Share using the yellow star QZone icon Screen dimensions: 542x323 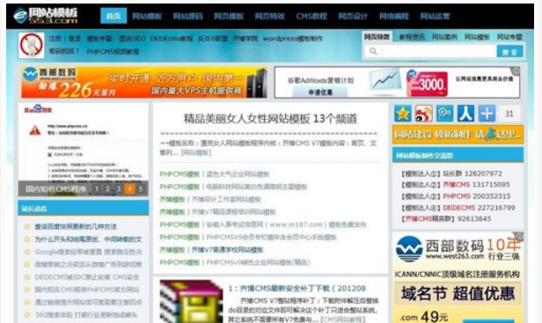(x=403, y=114)
